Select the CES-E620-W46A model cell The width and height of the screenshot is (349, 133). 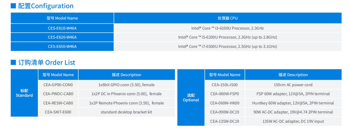(62, 37)
